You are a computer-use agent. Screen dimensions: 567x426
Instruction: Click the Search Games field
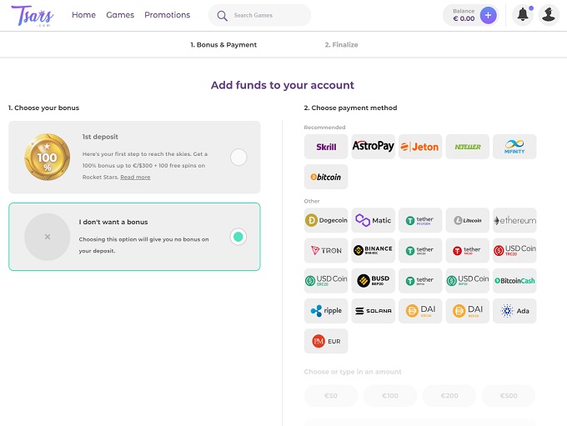tap(267, 15)
